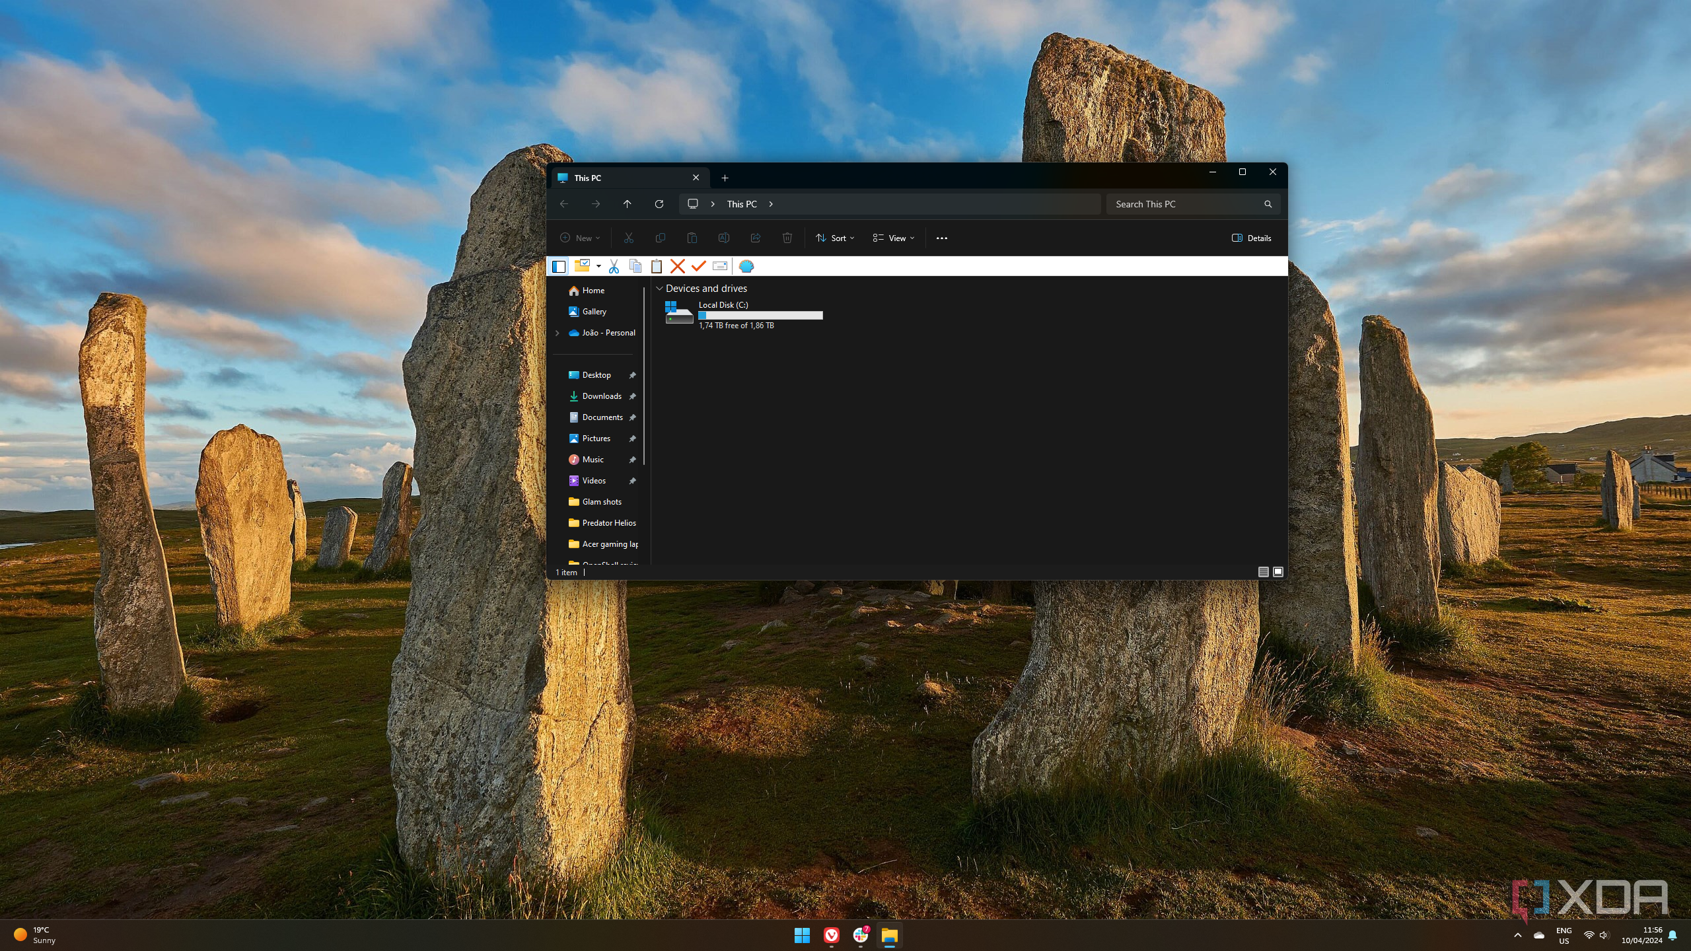This screenshot has width=1691, height=951.
Task: Open the View dropdown
Action: coord(893,238)
